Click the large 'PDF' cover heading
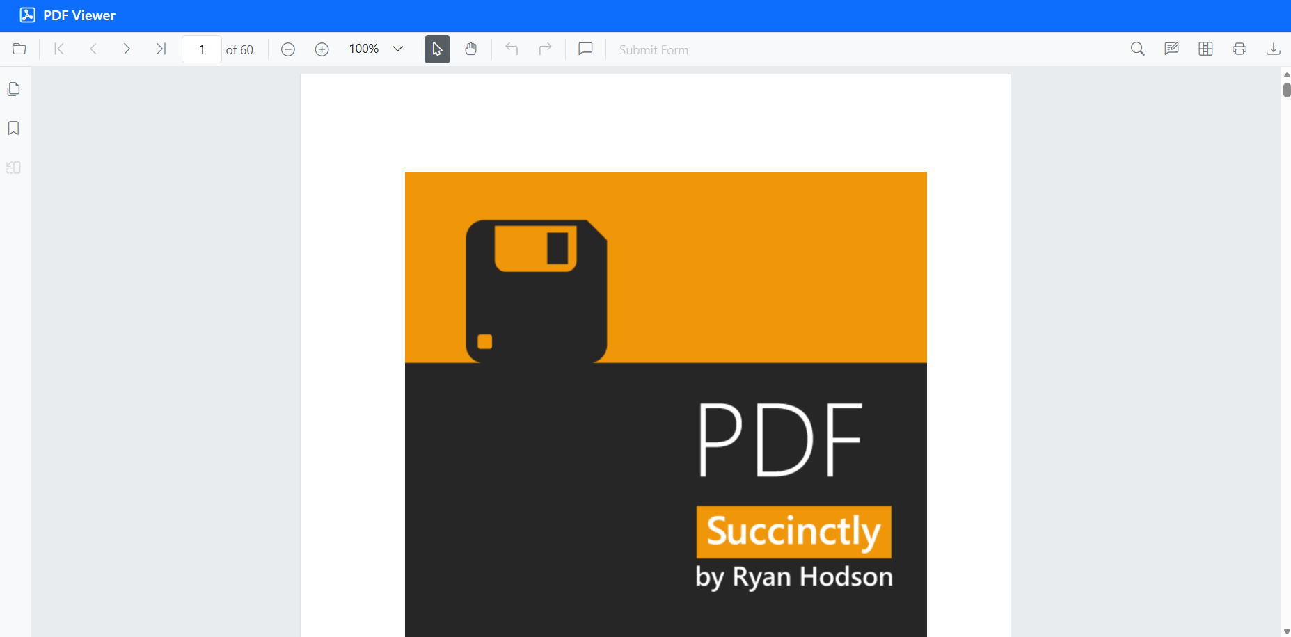The width and height of the screenshot is (1291, 637). [781, 440]
